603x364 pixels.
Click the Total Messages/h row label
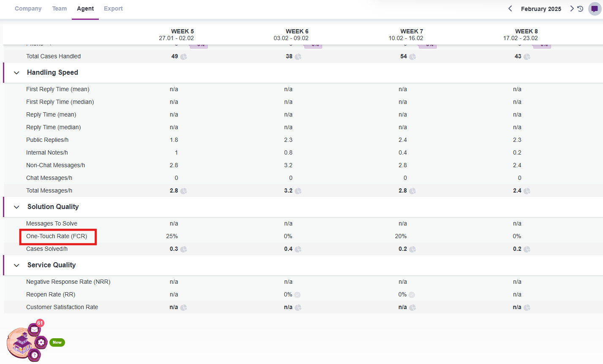point(49,190)
